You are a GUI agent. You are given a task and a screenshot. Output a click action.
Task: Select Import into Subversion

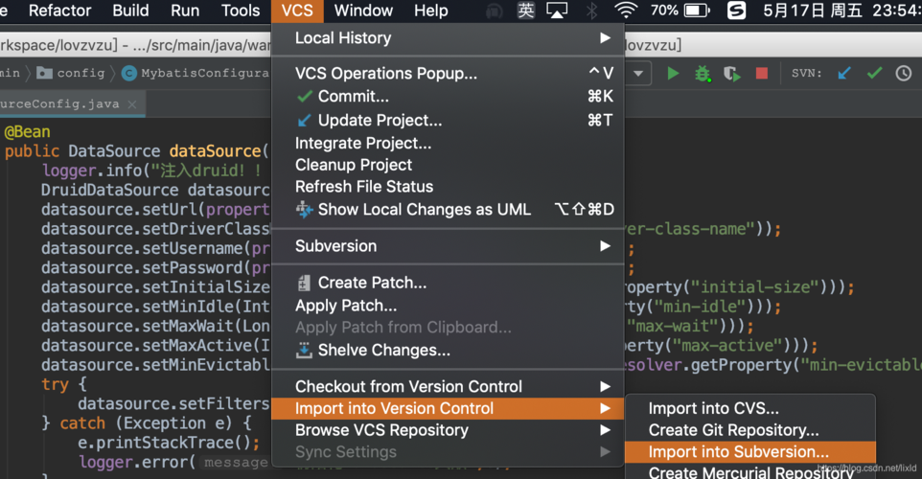(750, 452)
